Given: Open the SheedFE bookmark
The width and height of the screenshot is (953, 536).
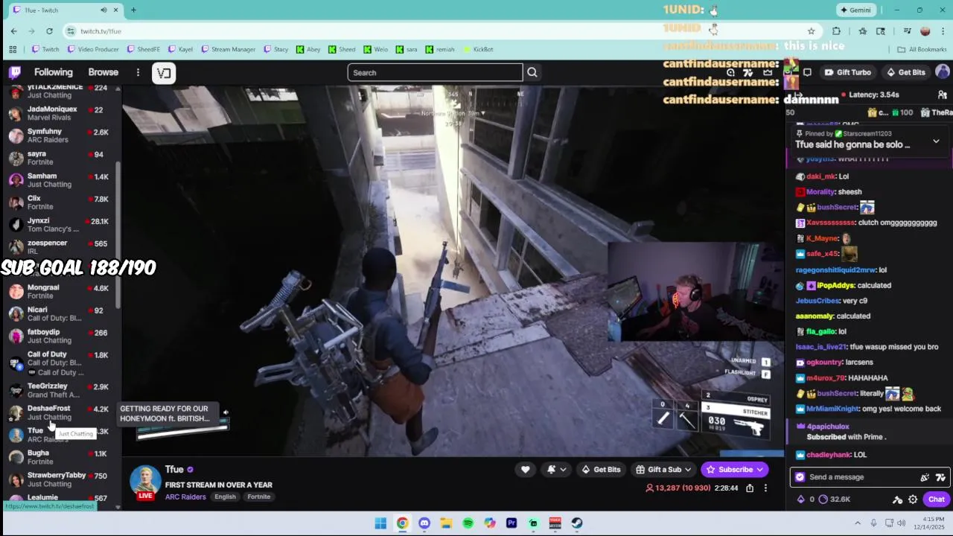Looking at the screenshot, I should [x=143, y=49].
